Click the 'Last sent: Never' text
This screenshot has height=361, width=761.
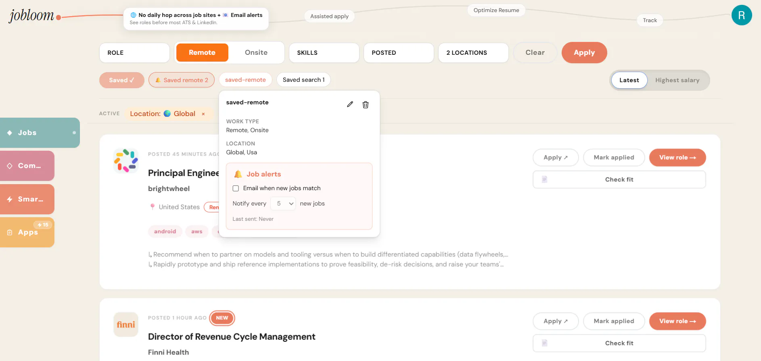coord(253,219)
